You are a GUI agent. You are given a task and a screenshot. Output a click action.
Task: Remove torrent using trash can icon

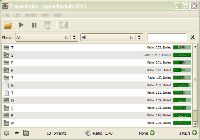point(48,25)
